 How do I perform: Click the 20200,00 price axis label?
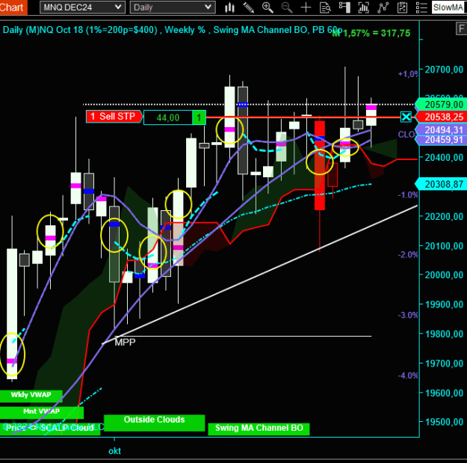click(x=444, y=216)
